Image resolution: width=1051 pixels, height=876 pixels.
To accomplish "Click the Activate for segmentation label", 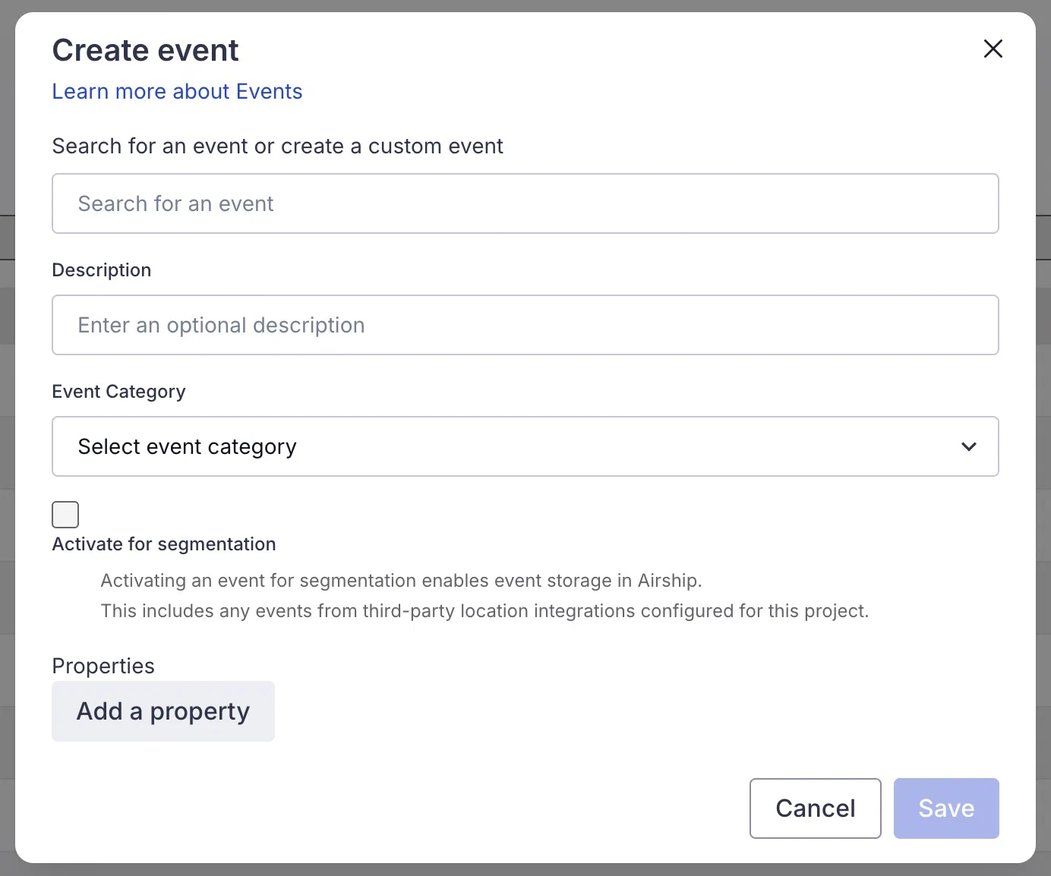I will pyautogui.click(x=163, y=544).
